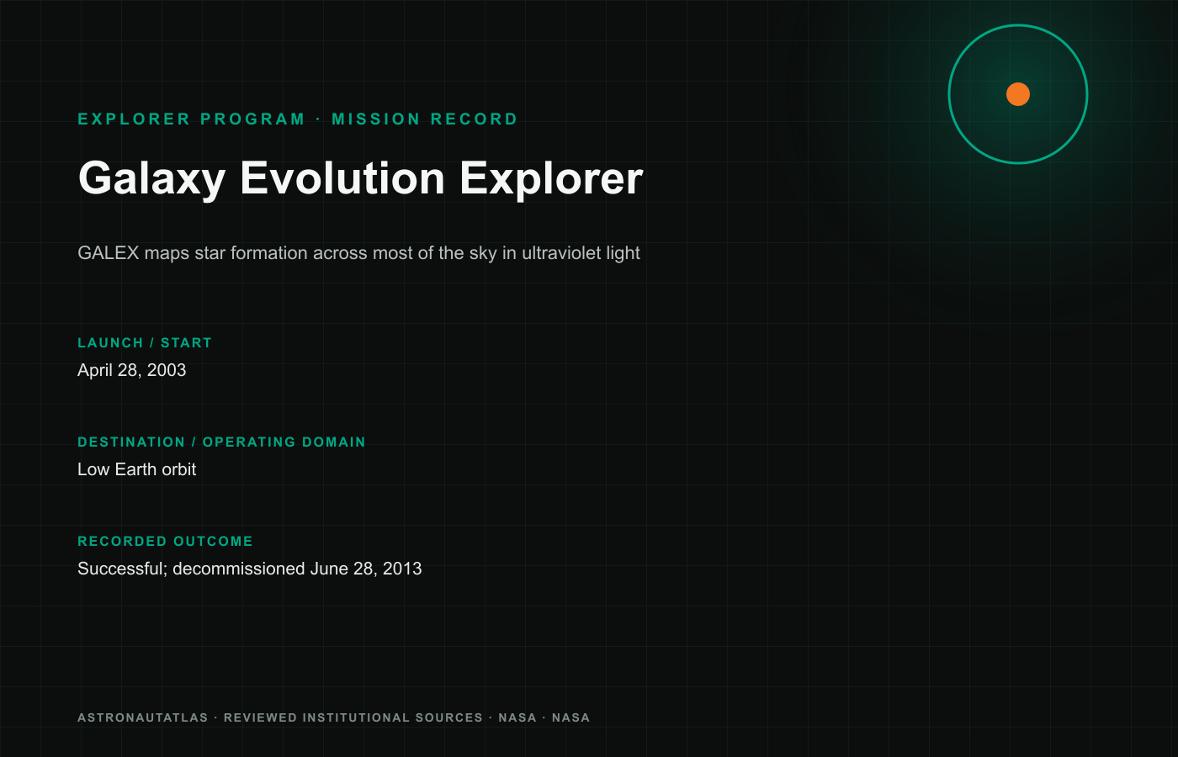Select the "Explorer Program · Mission Record" header
Viewport: 1178px width, 757px height.
pyautogui.click(x=298, y=119)
